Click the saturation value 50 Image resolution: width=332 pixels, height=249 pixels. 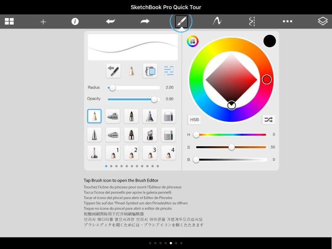pyautogui.click(x=272, y=147)
